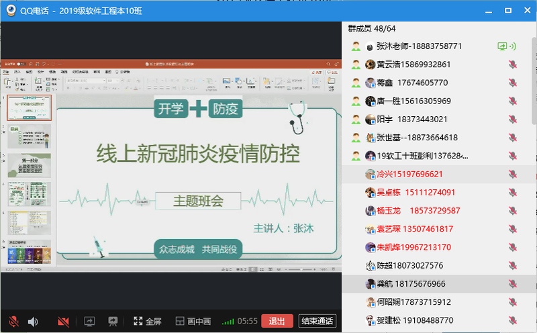Screen dimensions: 537x333
Task: Open the presentation whiteboard icon
Action: tap(113, 322)
